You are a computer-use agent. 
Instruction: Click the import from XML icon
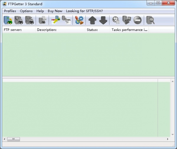pos(66,20)
